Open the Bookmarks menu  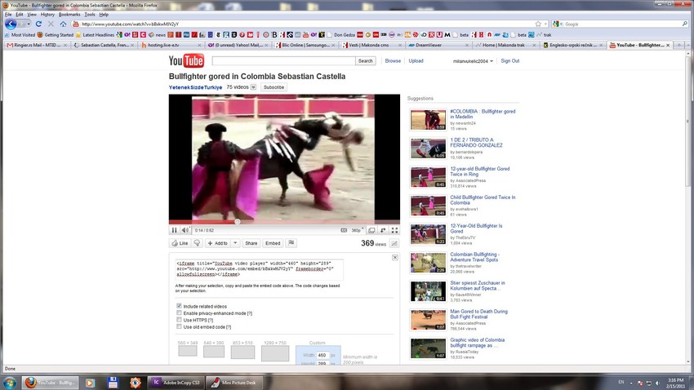click(69, 15)
